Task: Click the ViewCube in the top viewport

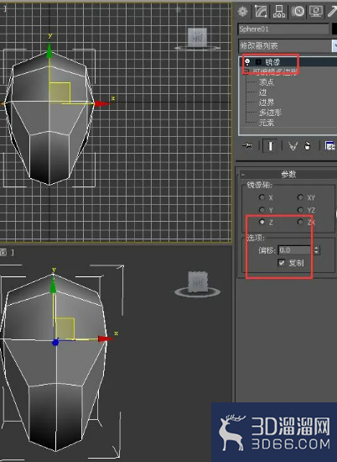Action: [x=197, y=38]
